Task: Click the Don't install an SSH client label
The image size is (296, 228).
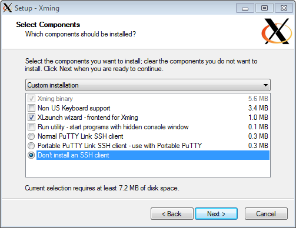Action: click(74, 155)
